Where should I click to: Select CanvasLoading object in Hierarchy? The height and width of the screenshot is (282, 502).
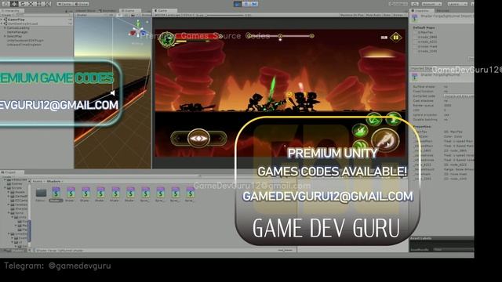pos(18,28)
